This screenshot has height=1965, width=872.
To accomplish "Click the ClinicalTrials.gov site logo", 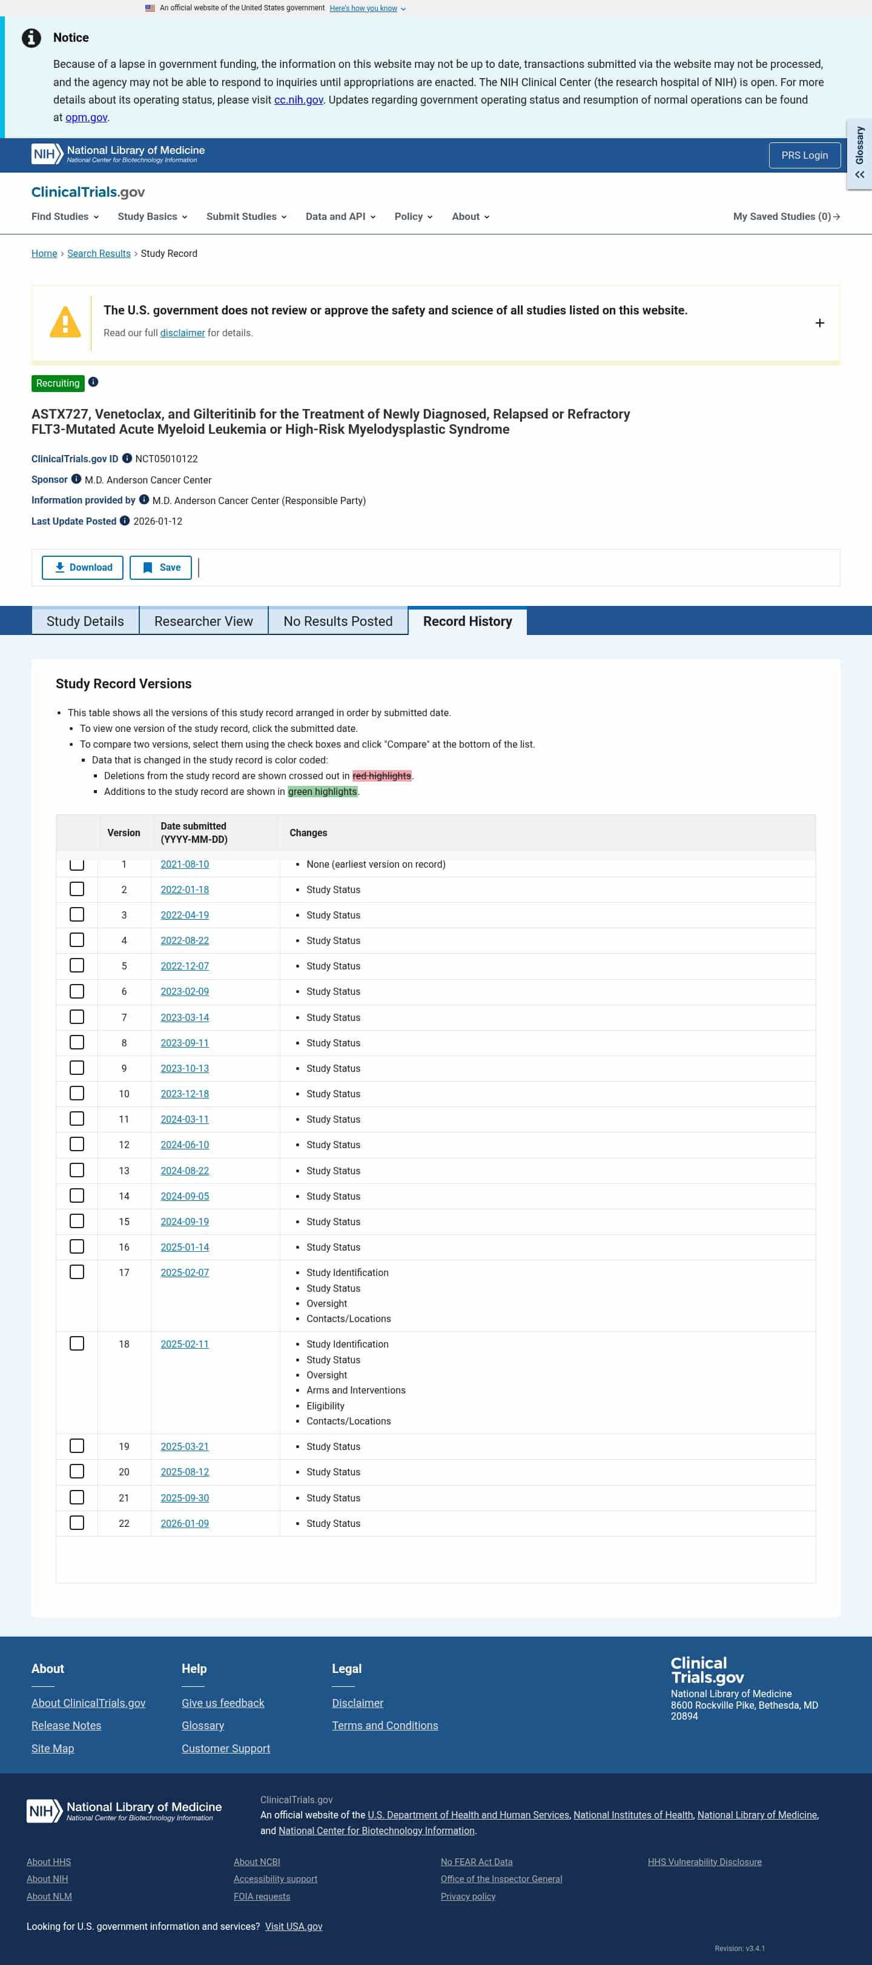I will (x=88, y=192).
